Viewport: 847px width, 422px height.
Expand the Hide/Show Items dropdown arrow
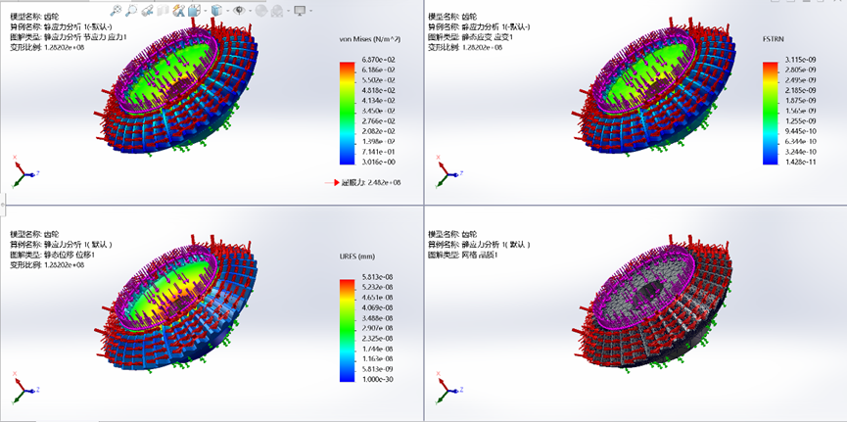[x=248, y=12]
